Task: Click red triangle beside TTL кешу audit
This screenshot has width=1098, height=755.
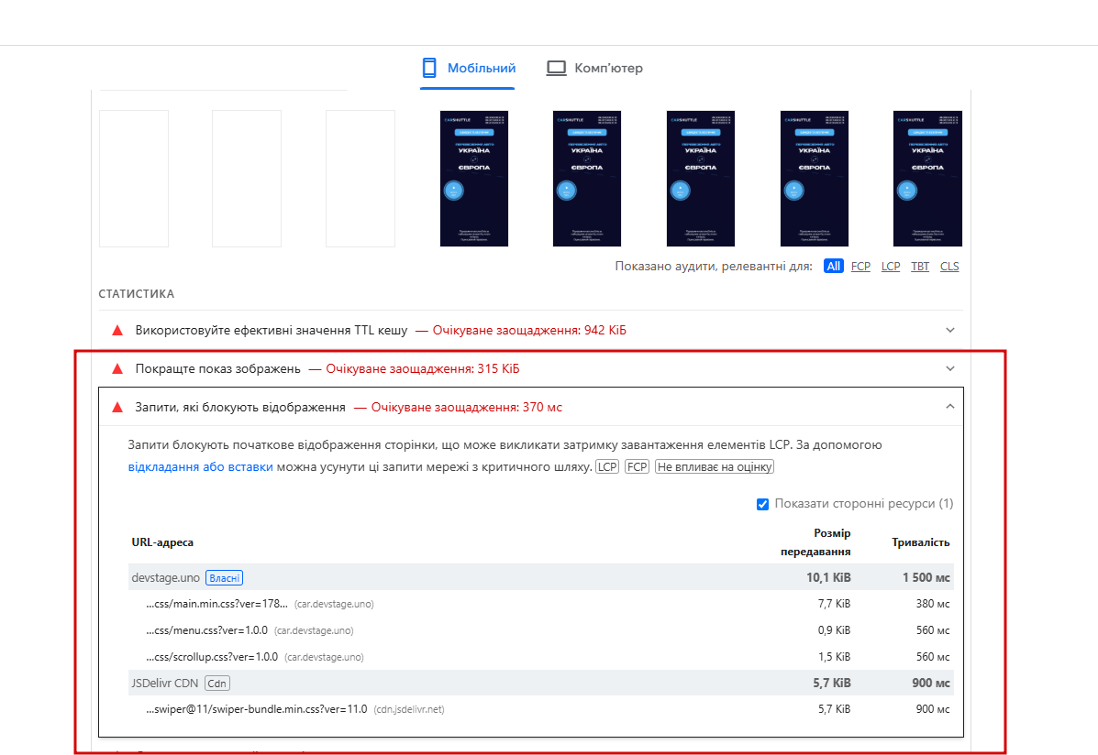Action: coord(117,330)
